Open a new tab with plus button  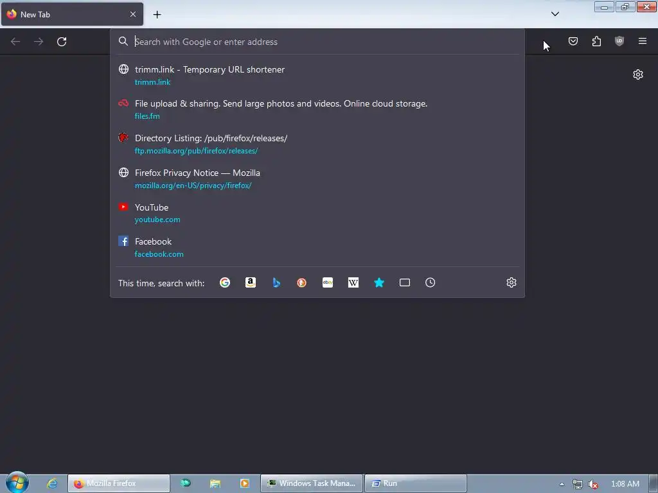pyautogui.click(x=157, y=15)
